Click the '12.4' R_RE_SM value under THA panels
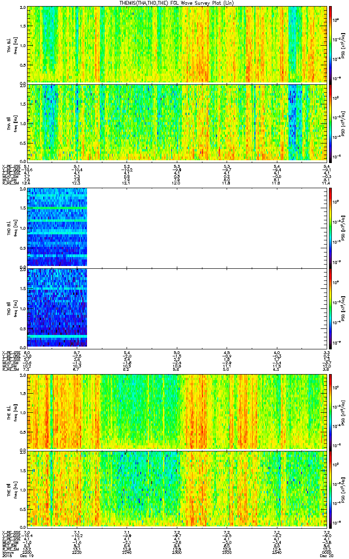 point(26,183)
